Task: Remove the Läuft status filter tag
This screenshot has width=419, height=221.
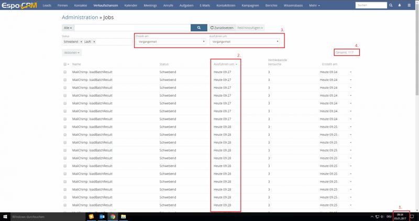Action: [x=95, y=41]
